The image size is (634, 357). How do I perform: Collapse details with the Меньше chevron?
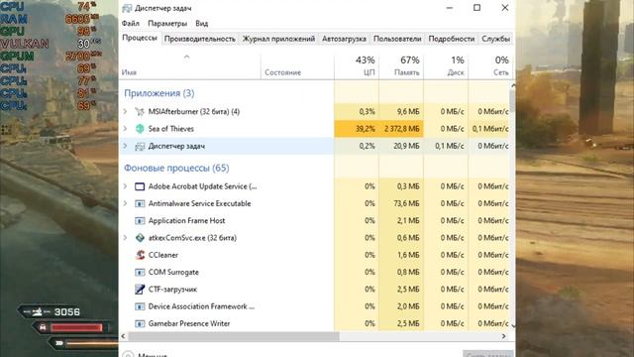pos(128,355)
